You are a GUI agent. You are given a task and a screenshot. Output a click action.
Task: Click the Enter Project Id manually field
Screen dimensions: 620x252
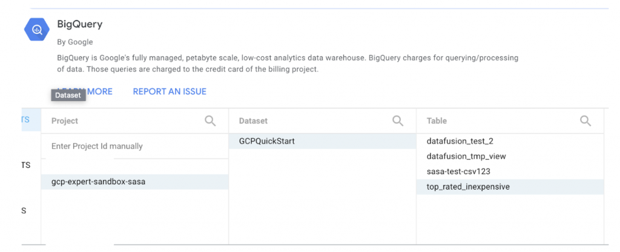click(135, 147)
